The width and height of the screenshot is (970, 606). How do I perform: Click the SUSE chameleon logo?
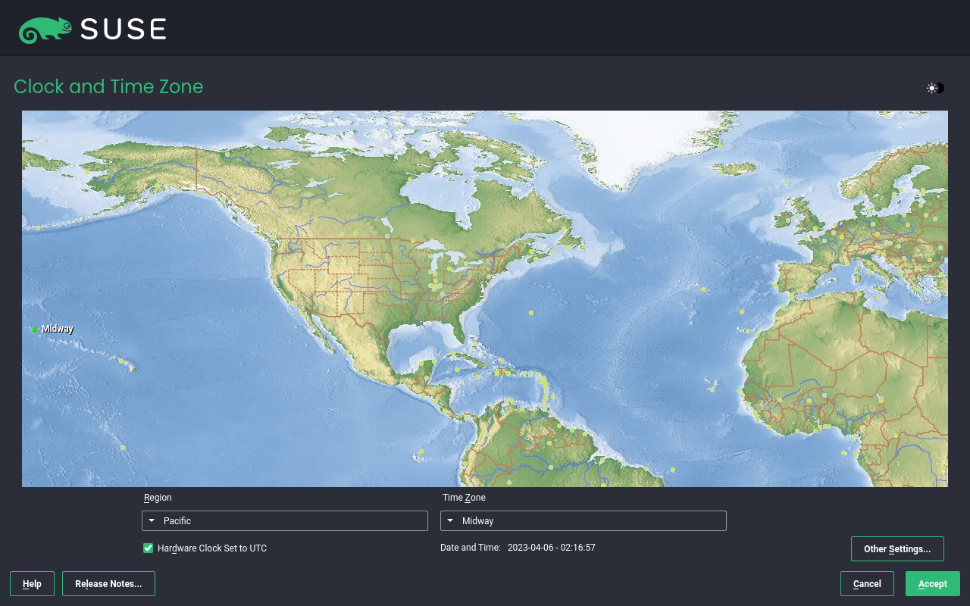click(x=45, y=30)
